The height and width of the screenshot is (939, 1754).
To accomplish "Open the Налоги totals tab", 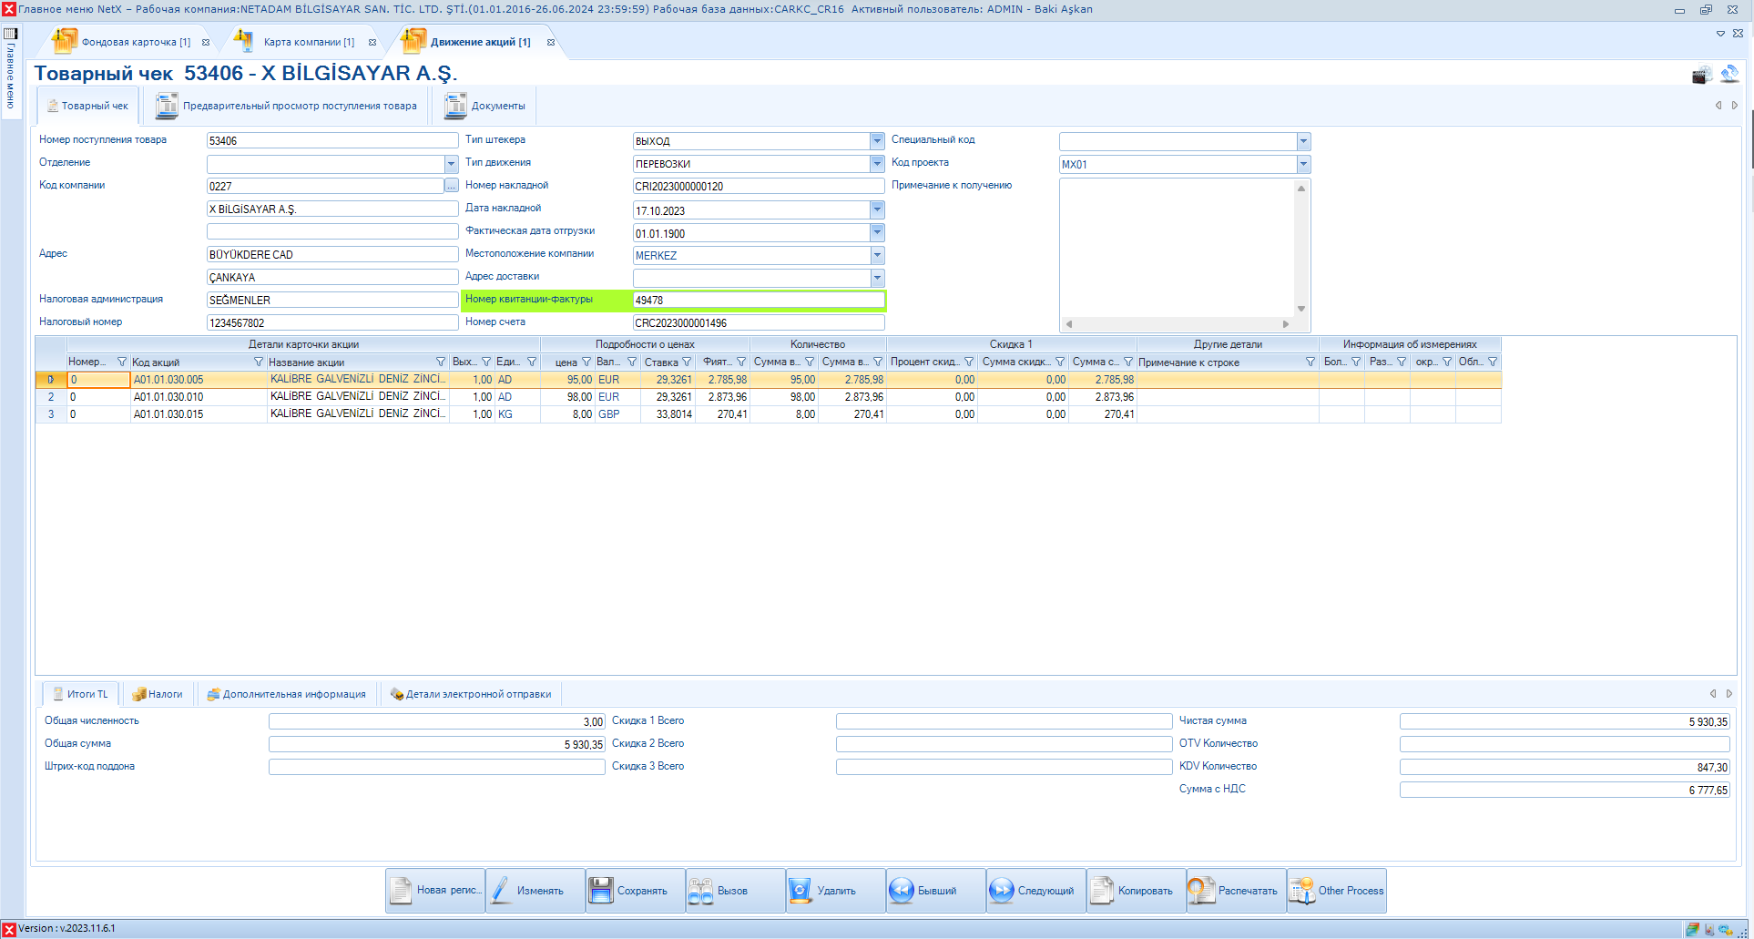I will [158, 694].
